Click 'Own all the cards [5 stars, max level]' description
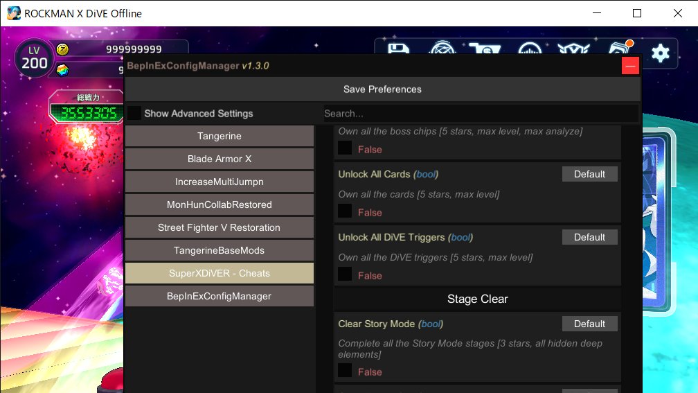 [418, 194]
